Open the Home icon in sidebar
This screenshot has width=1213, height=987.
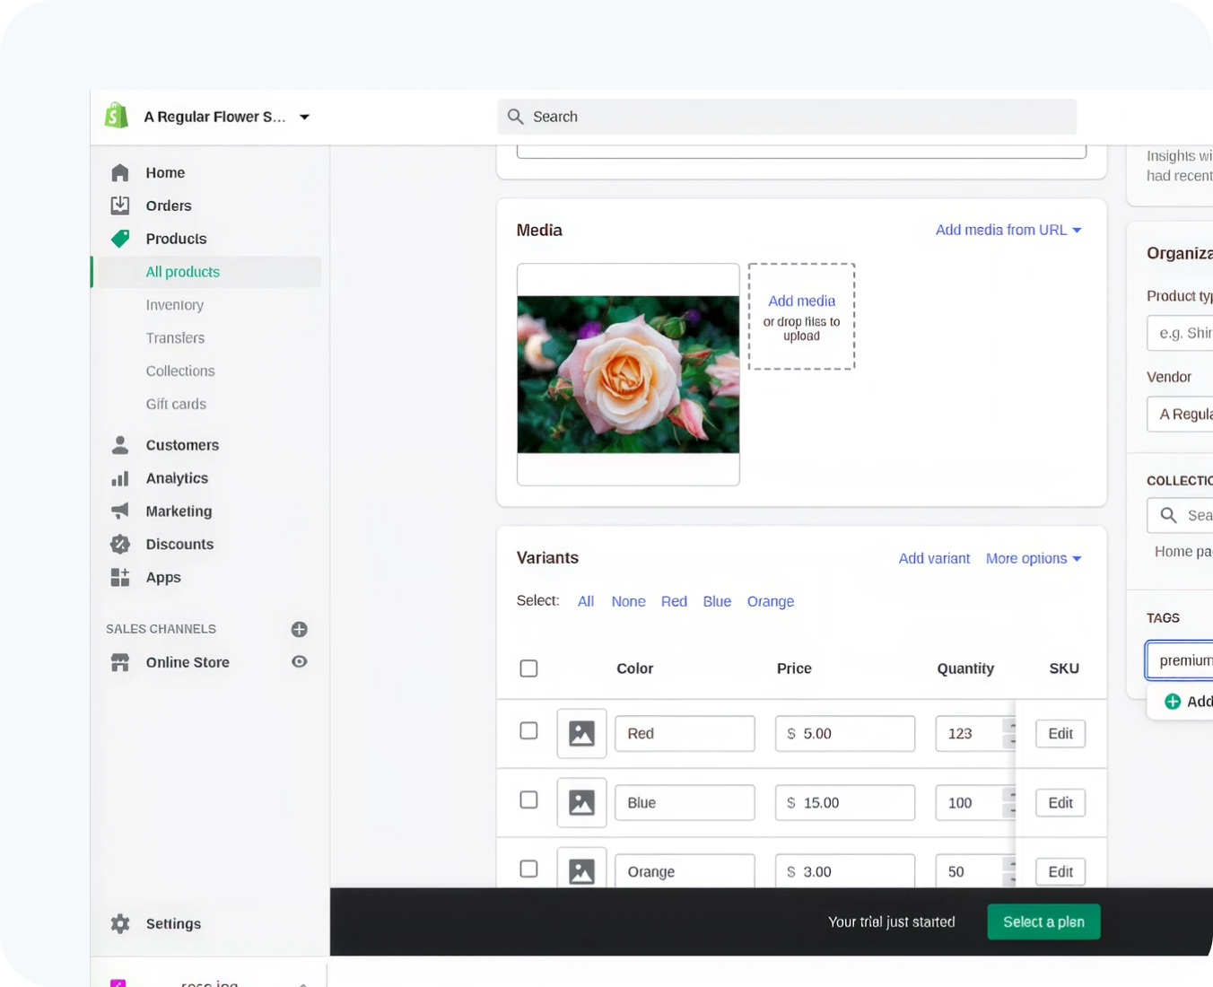(x=120, y=172)
